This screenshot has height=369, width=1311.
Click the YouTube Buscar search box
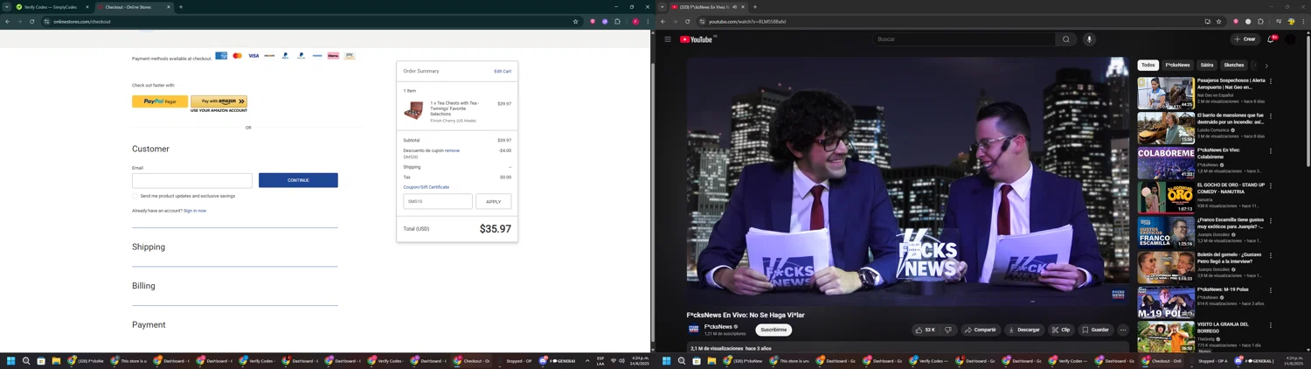(964, 39)
